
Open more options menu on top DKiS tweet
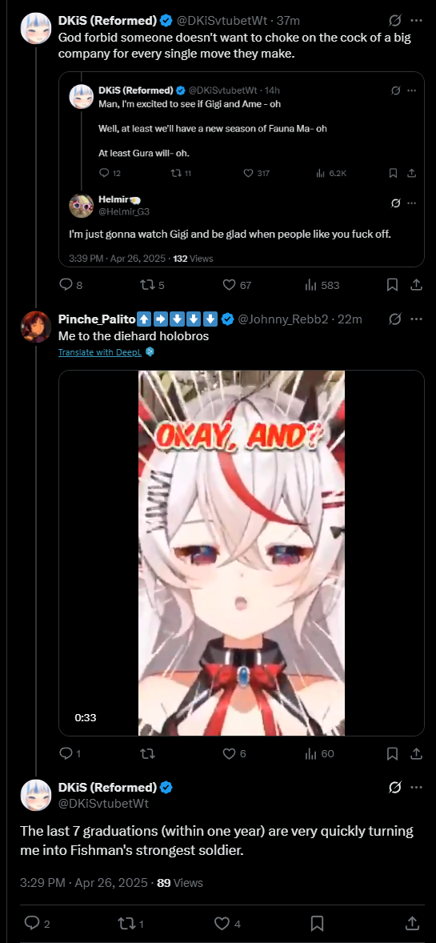(x=415, y=21)
